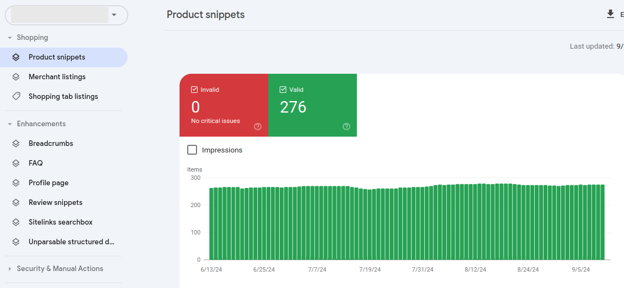Image resolution: width=624 pixels, height=288 pixels.
Task: Click the Breadcrumbs layers icon in sidebar
Action: point(16,144)
